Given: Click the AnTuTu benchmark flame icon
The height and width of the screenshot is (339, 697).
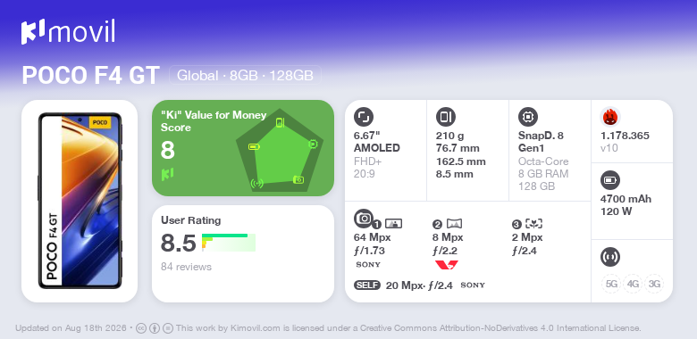Looking at the screenshot, I should pos(610,117).
